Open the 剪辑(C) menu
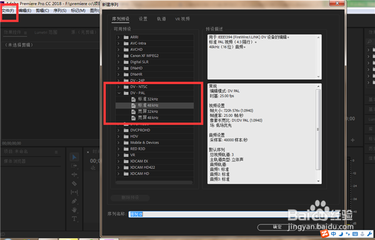 [42, 11]
